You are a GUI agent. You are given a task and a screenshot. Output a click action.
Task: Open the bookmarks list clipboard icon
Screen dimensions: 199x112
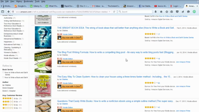(172, 12)
